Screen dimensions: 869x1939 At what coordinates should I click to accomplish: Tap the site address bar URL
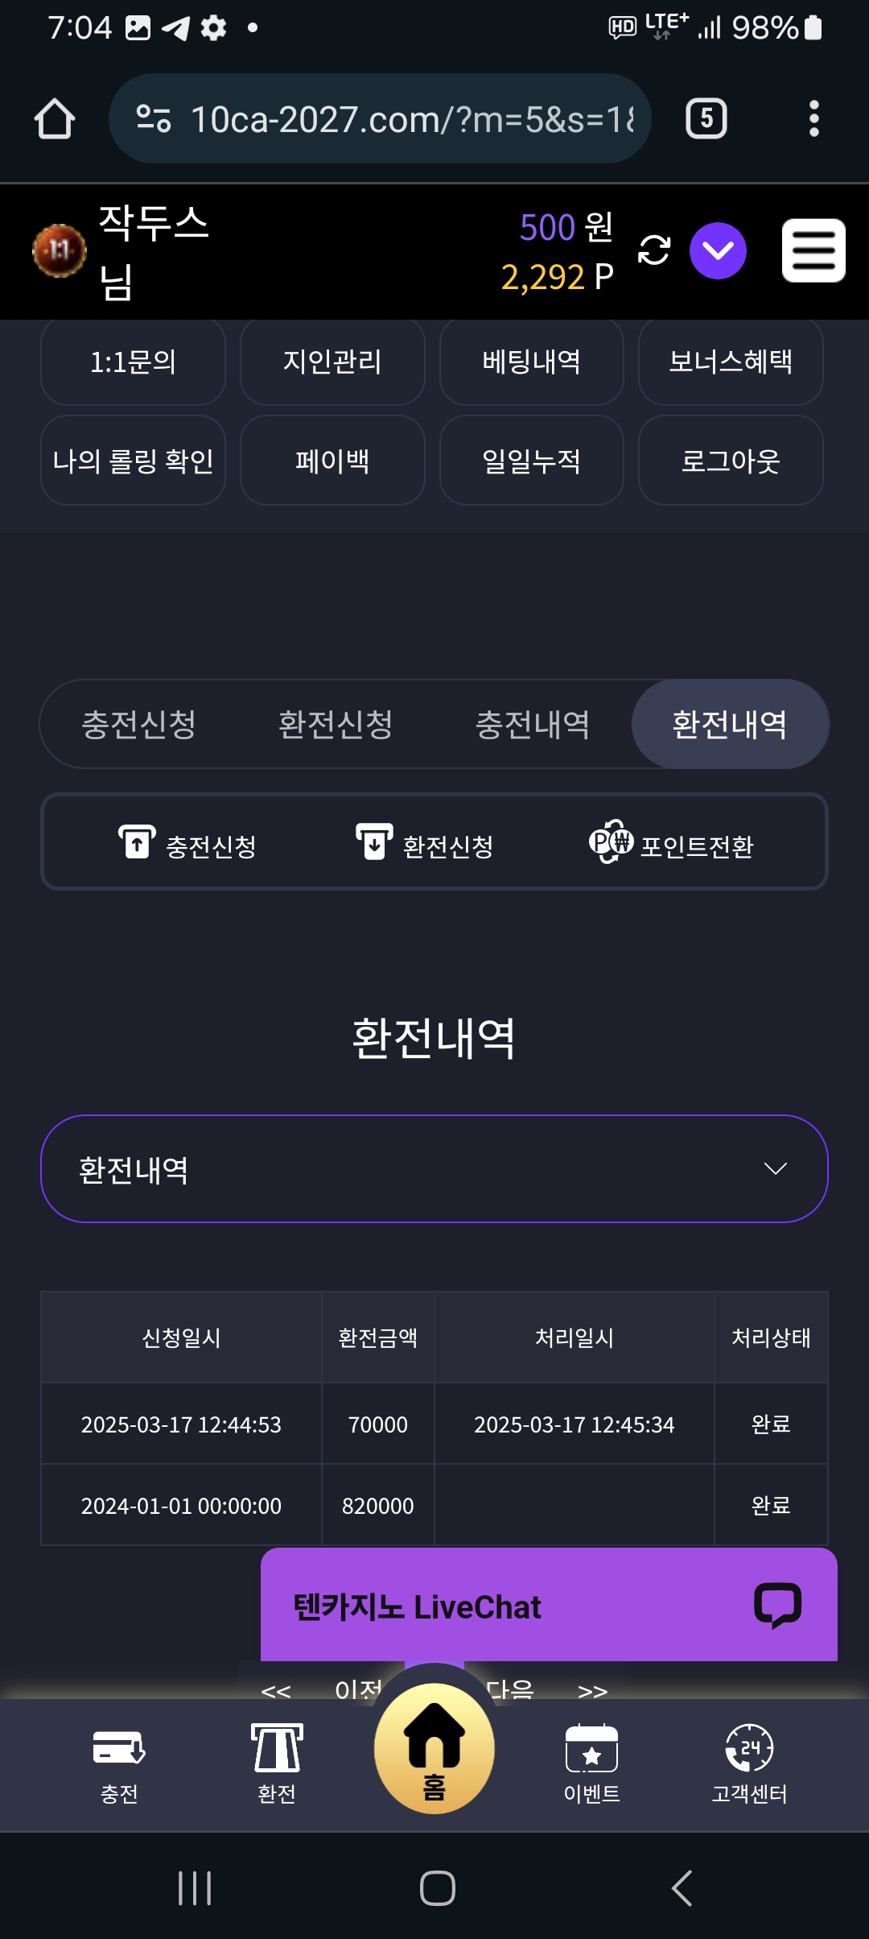pyautogui.click(x=410, y=119)
